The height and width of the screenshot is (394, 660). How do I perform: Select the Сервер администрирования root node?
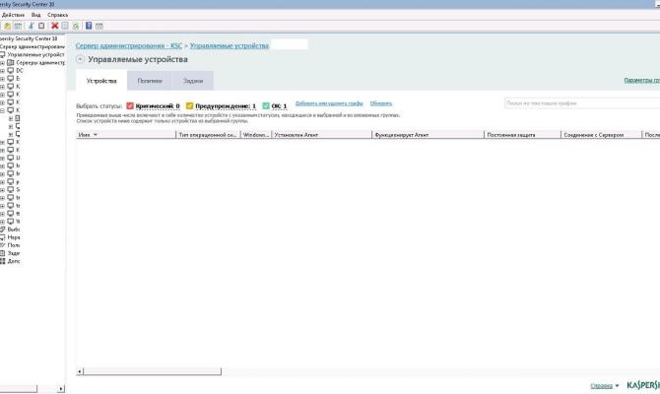(x=33, y=46)
